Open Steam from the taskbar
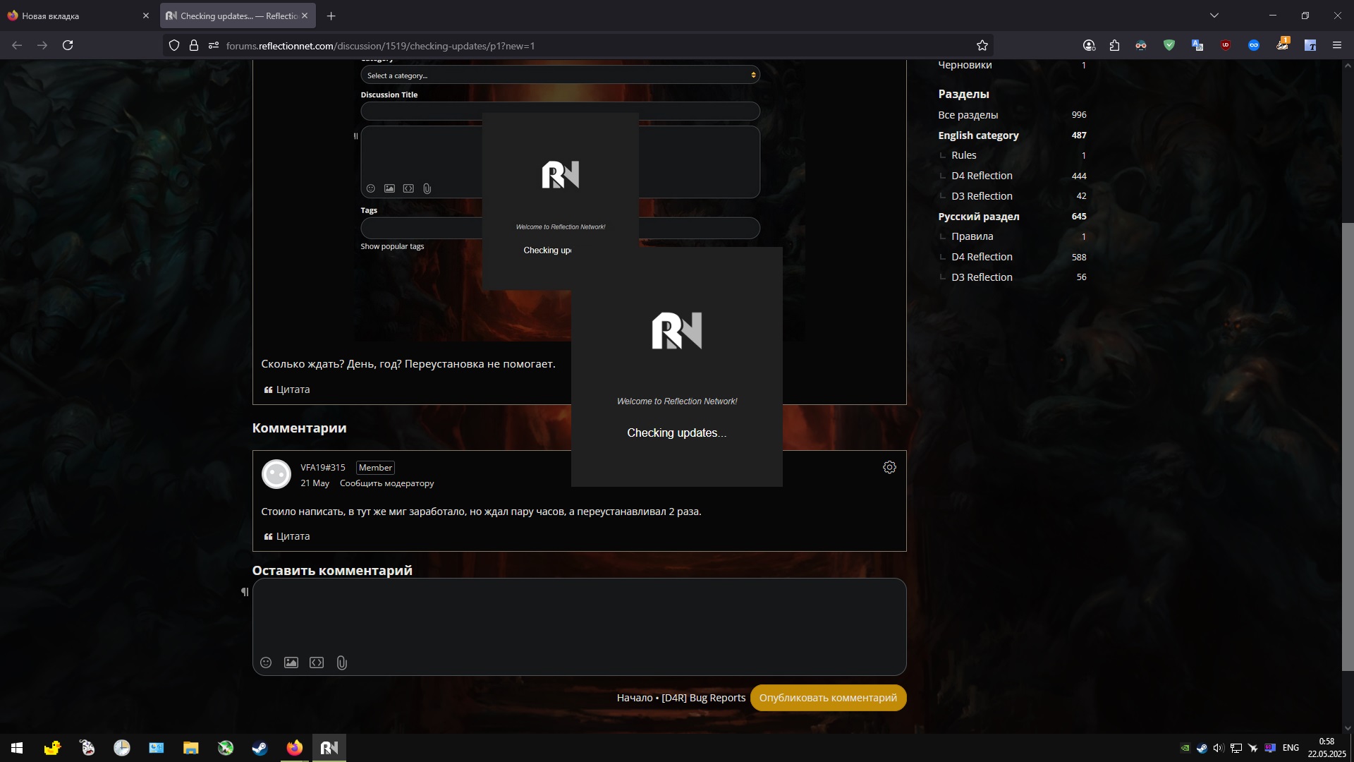The image size is (1354, 762). coord(260,748)
